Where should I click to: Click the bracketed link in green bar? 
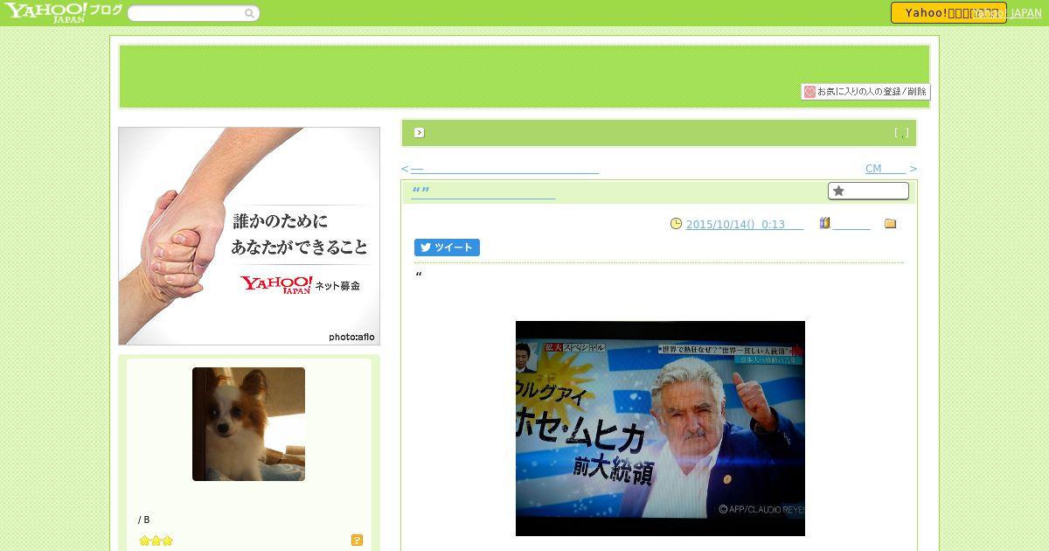point(901,133)
